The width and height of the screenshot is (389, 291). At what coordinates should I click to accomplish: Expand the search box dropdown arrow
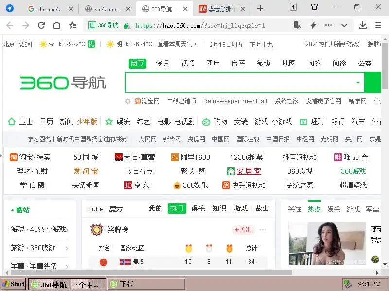coord(358,82)
